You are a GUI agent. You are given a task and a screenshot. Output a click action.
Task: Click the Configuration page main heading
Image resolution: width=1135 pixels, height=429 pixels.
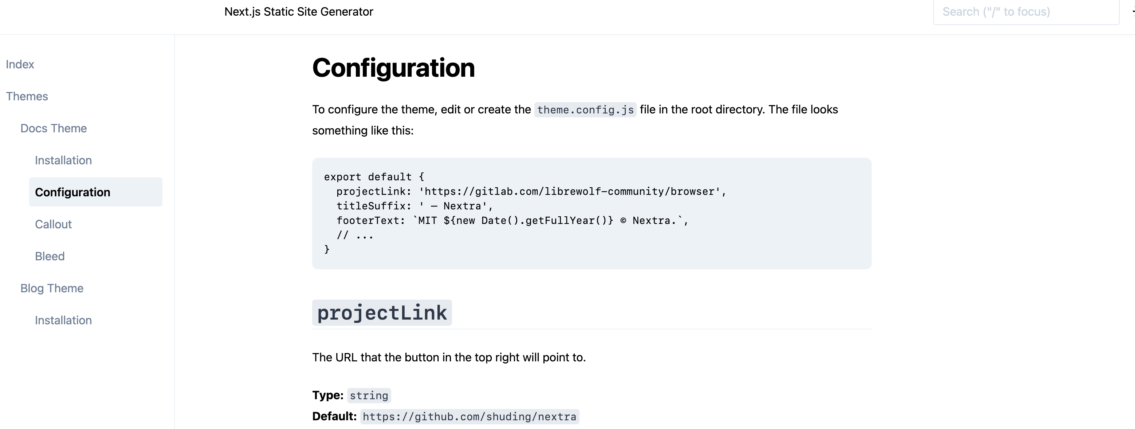(x=393, y=67)
